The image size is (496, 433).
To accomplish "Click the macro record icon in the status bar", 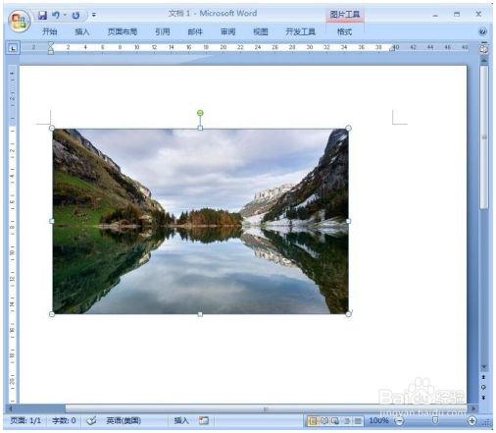I will [x=204, y=420].
